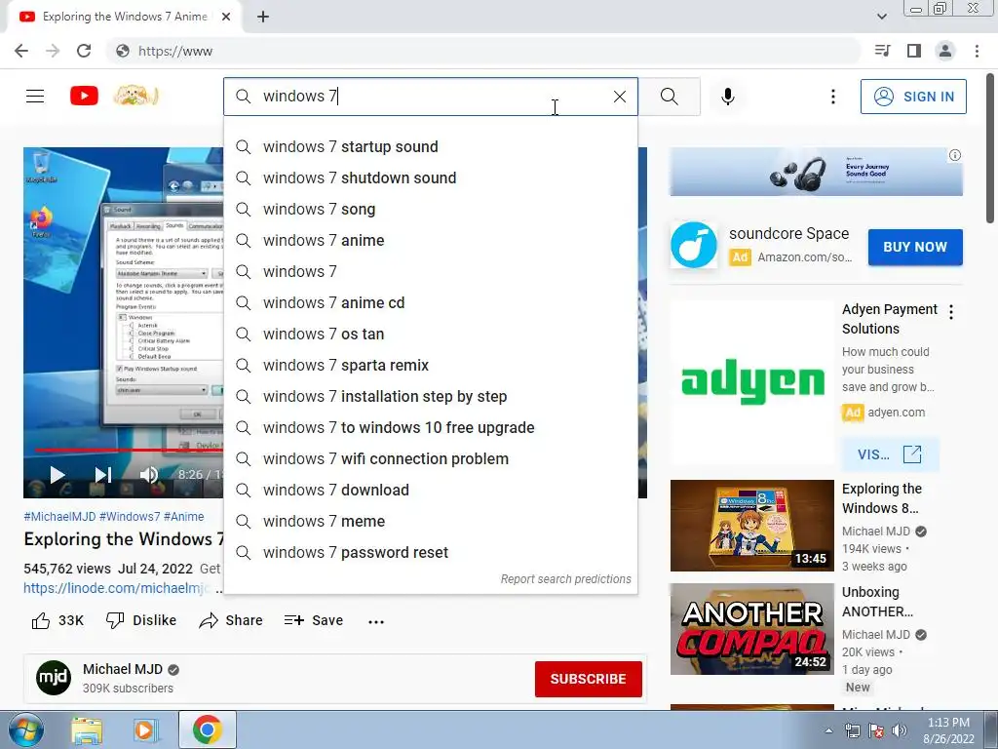Open 'Unboxing ANOTHER...' video title
998x749 pixels.
[x=877, y=602]
